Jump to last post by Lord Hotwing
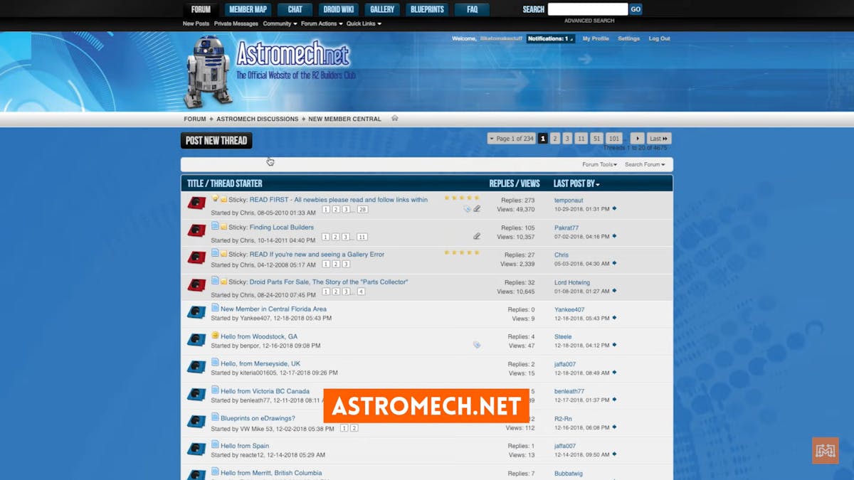Image resolution: width=854 pixels, height=480 pixels. 614,291
